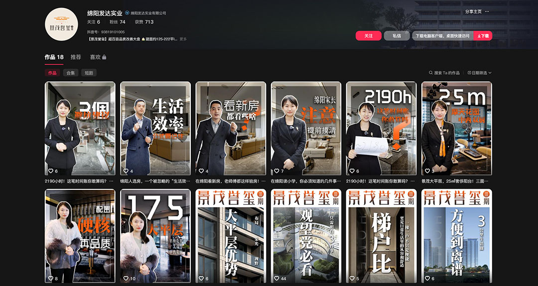538x286 pixels.
Task: Open the 看新房都看些啥 video thumbnail
Action: click(231, 129)
